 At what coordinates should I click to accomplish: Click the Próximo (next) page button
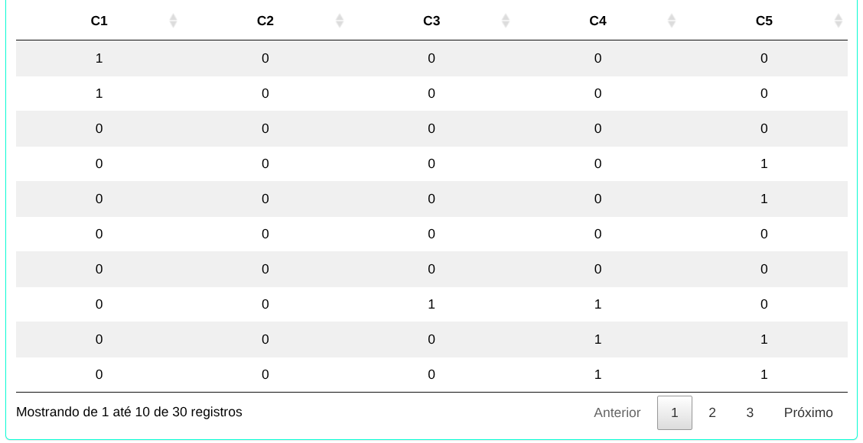coord(808,412)
